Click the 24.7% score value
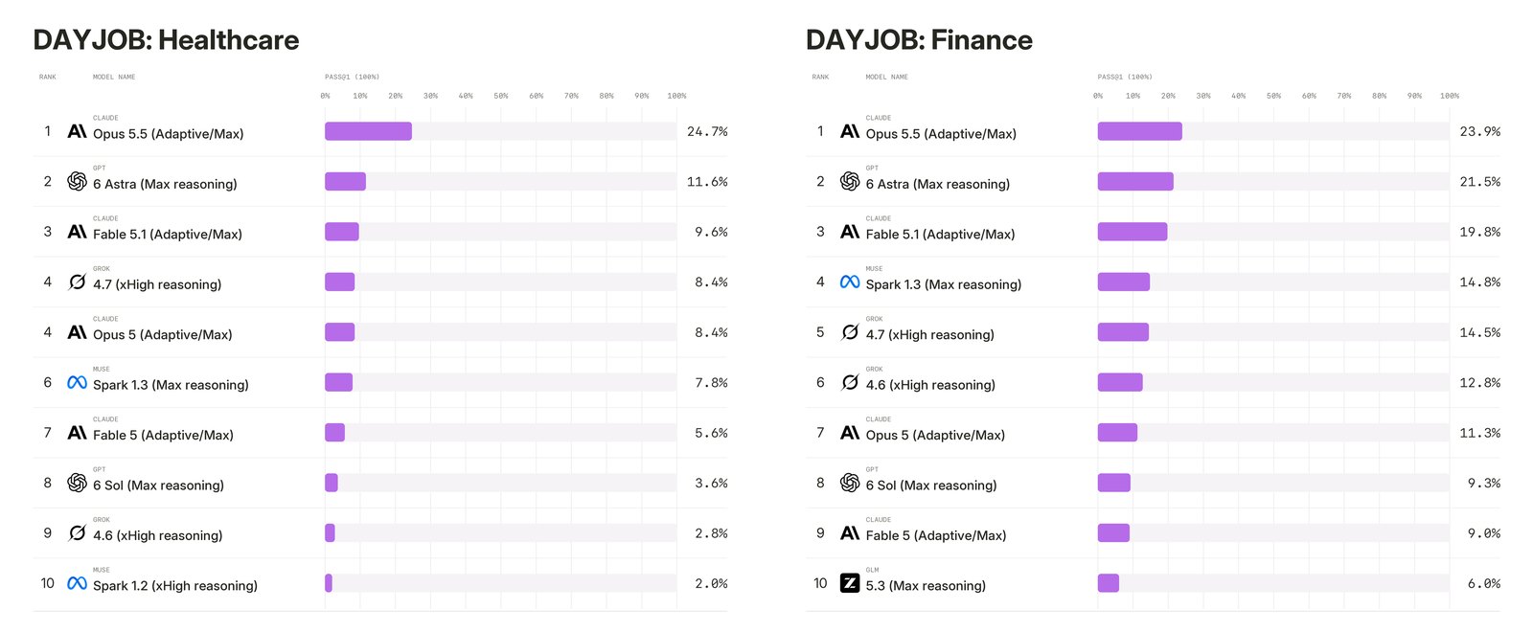 pyautogui.click(x=707, y=131)
